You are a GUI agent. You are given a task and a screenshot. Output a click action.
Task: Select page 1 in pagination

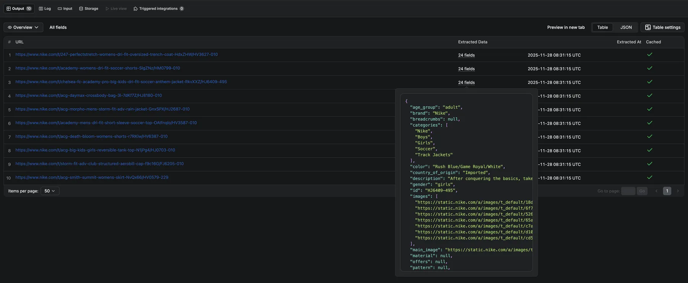pyautogui.click(x=667, y=191)
